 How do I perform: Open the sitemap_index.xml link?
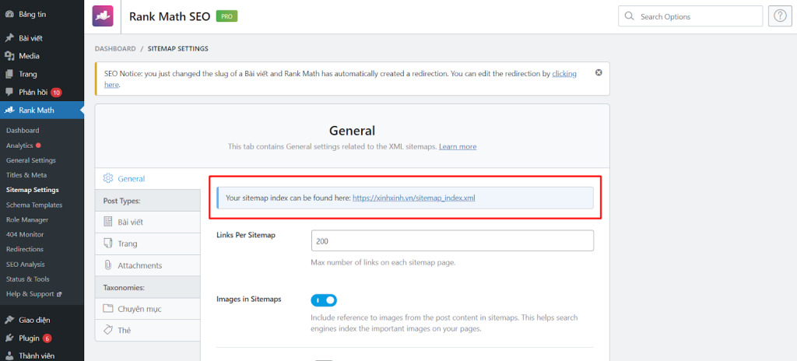click(x=414, y=198)
